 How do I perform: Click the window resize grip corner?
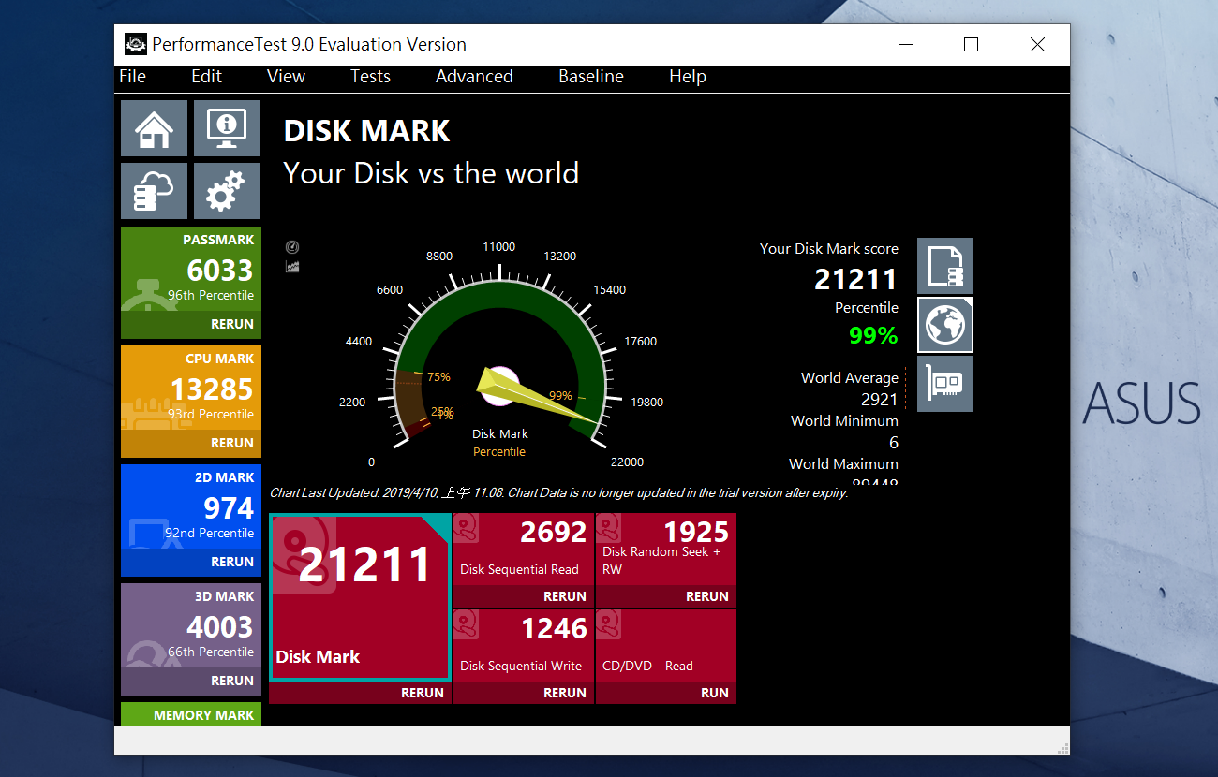pos(1062,748)
